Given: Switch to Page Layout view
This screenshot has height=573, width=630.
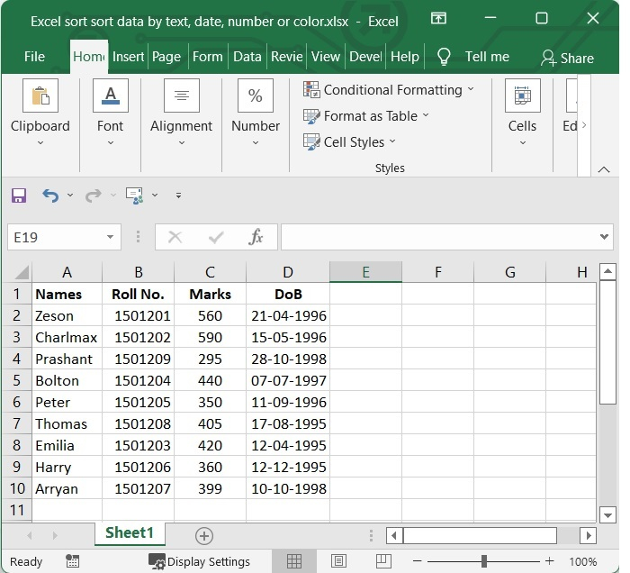Looking at the screenshot, I should pyautogui.click(x=339, y=561).
